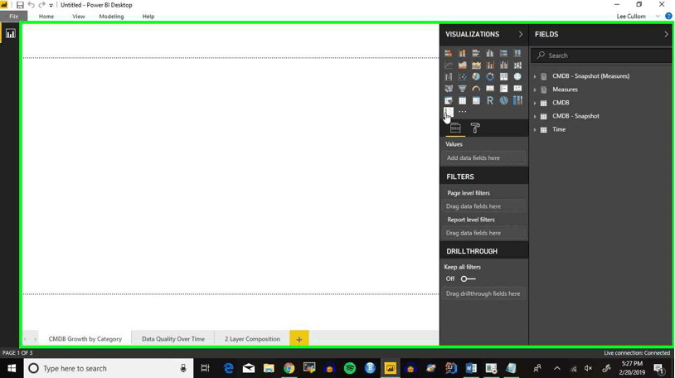Select the R script visual
The image size is (675, 378).
pyautogui.click(x=490, y=100)
